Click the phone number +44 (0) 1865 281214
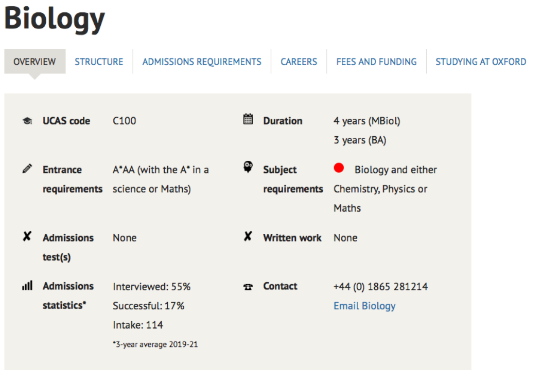Image resolution: width=542 pixels, height=370 pixels. 380,286
